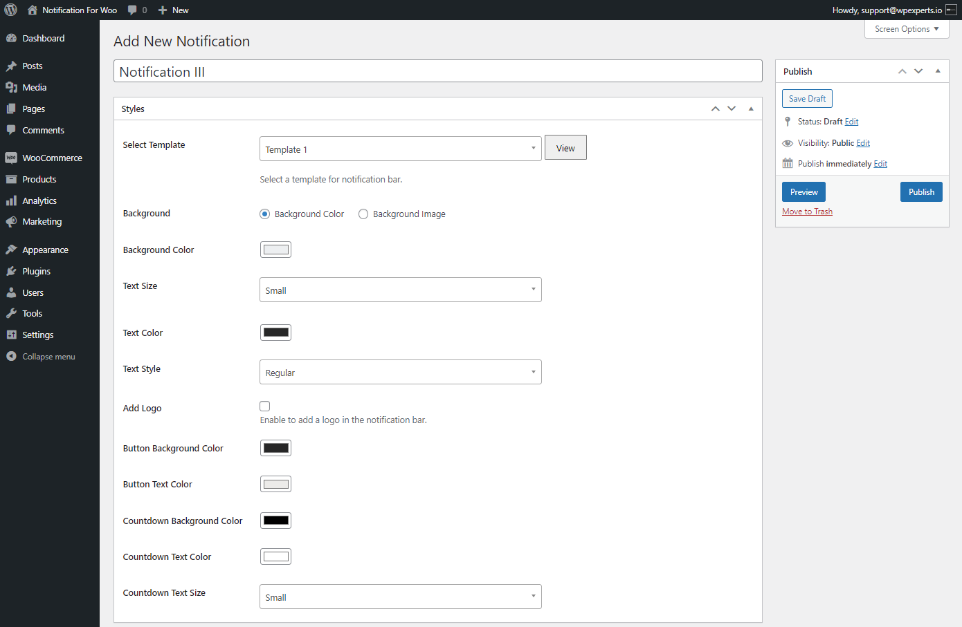
Task: Open the Button Text Color swatch
Action: [275, 484]
